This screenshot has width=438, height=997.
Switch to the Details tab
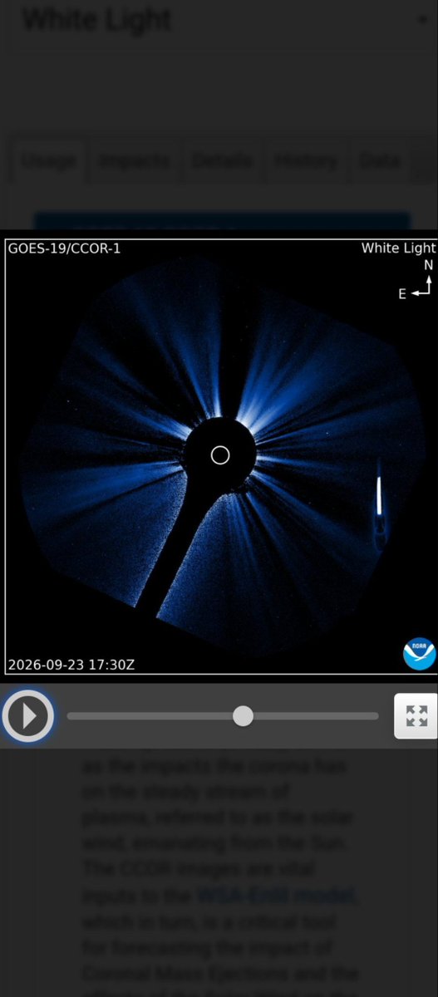click(223, 160)
